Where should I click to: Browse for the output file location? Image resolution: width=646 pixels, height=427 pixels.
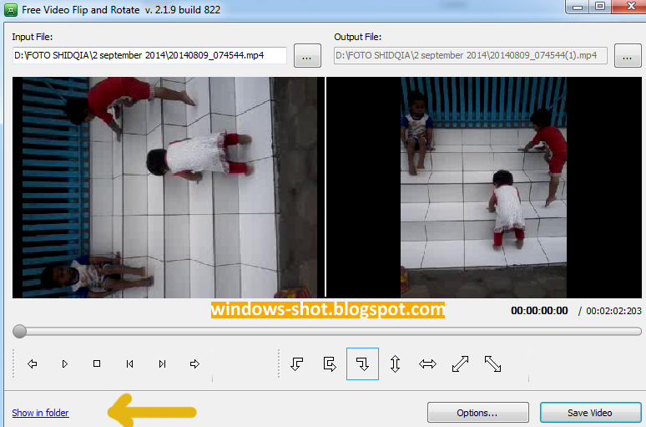pyautogui.click(x=628, y=55)
